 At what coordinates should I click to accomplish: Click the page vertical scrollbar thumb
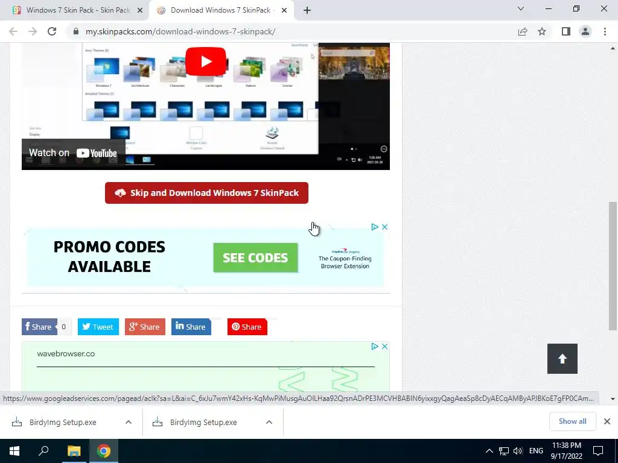click(x=613, y=266)
